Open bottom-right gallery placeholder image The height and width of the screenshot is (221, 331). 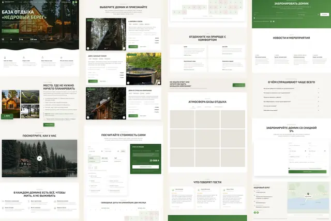click(x=233, y=158)
